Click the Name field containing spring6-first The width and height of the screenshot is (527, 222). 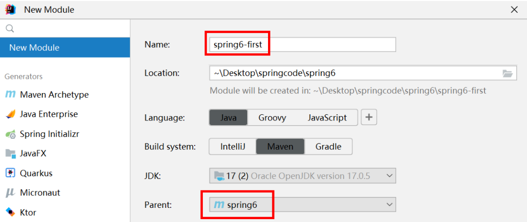click(302, 45)
